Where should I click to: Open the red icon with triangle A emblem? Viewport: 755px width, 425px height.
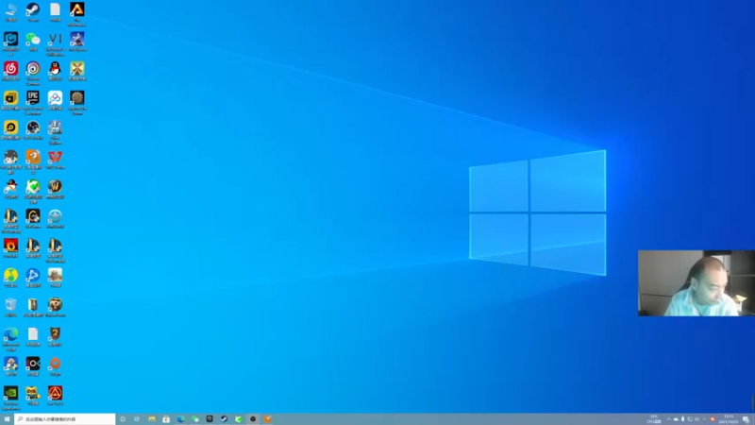click(55, 395)
